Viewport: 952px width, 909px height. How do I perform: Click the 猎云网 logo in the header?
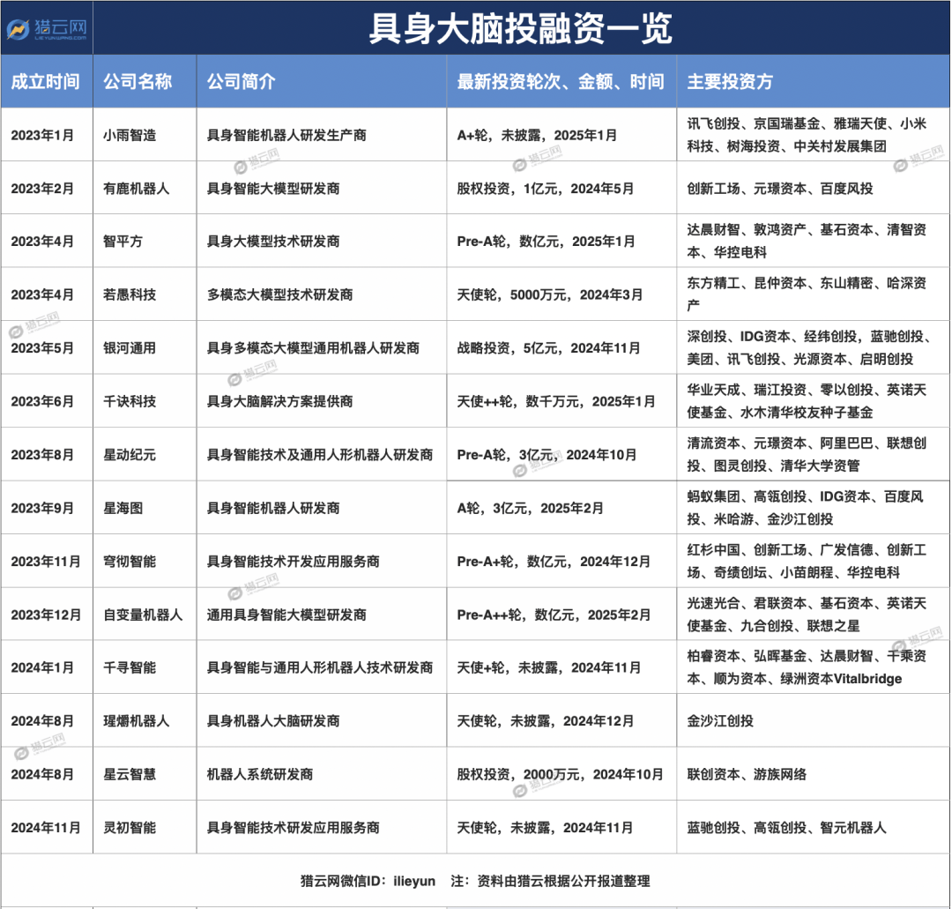click(47, 28)
